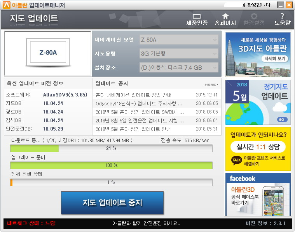Click date 2018.06.04 in notice list
The image size is (295, 232).
(207, 120)
